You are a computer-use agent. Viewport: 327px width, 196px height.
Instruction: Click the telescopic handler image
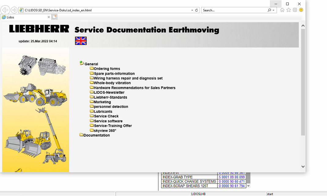[x=52, y=136]
